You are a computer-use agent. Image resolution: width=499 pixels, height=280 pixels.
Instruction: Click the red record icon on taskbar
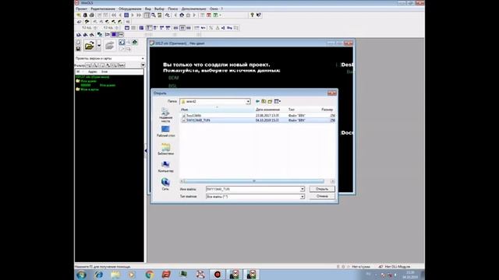click(x=218, y=275)
